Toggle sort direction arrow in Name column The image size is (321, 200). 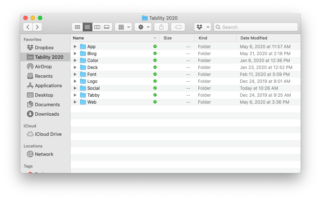155,38
